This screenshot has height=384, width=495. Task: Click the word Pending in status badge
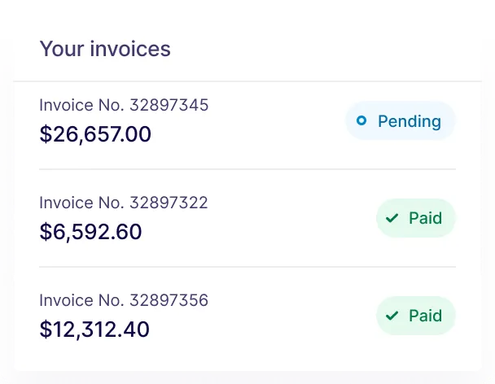(x=409, y=121)
